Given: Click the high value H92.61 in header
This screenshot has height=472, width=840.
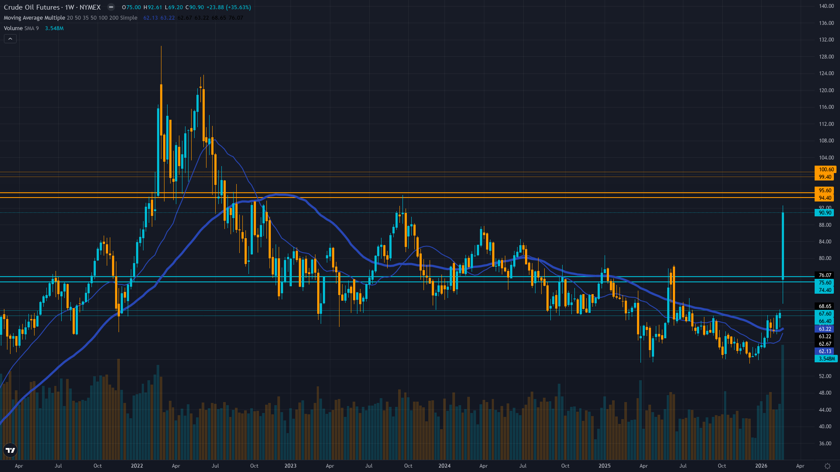Looking at the screenshot, I should tap(153, 7).
